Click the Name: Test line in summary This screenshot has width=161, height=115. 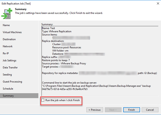[x=48, y=28]
